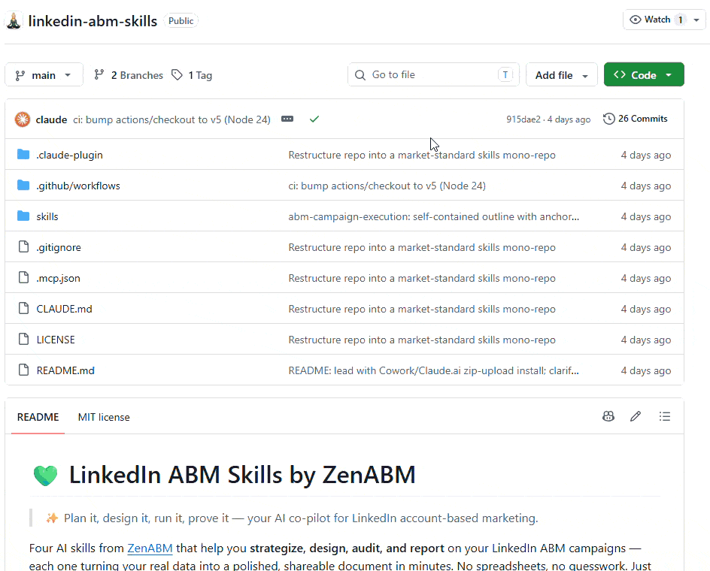710x571 pixels.
Task: Open the CLAUDE.md file
Action: (x=64, y=309)
